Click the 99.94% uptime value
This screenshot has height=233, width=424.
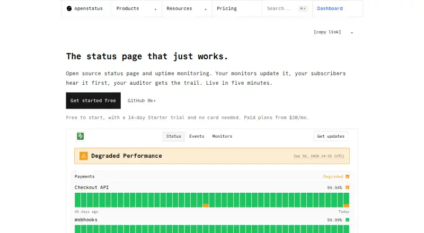334,187
